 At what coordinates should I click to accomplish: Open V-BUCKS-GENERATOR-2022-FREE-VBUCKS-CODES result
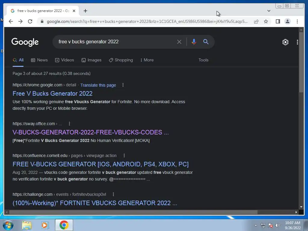(91, 132)
